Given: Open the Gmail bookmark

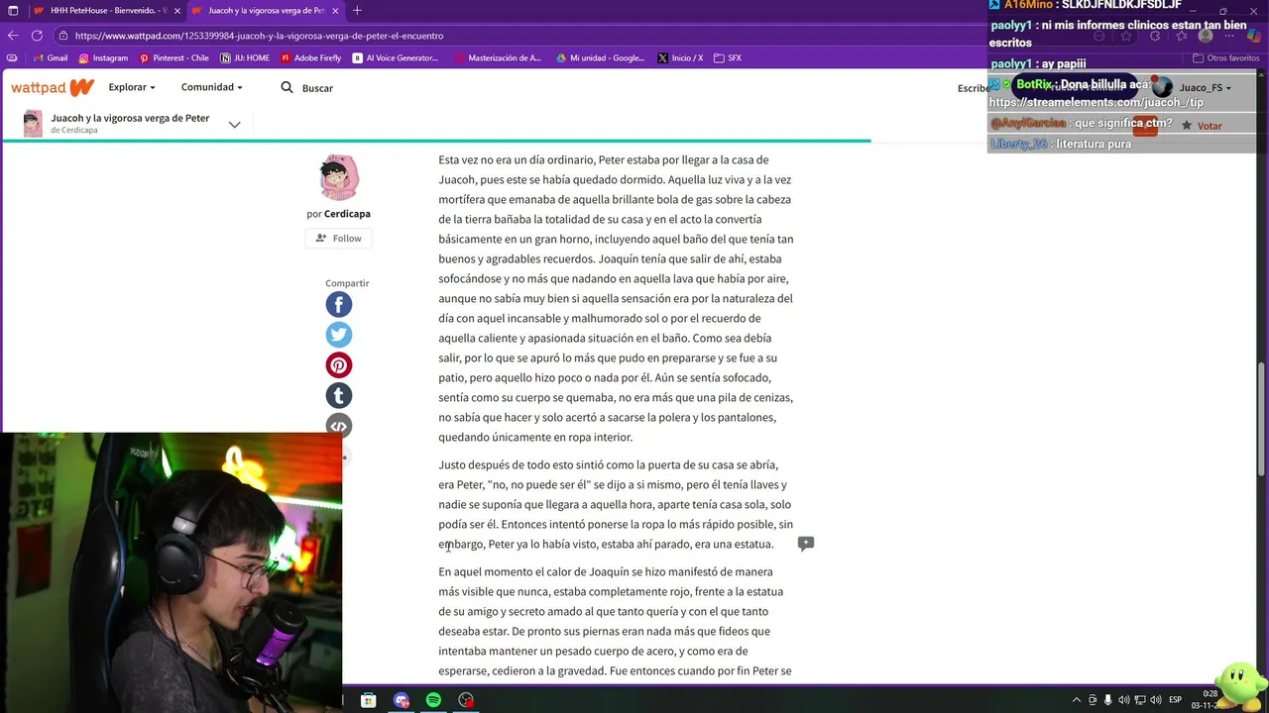Looking at the screenshot, I should (51, 57).
